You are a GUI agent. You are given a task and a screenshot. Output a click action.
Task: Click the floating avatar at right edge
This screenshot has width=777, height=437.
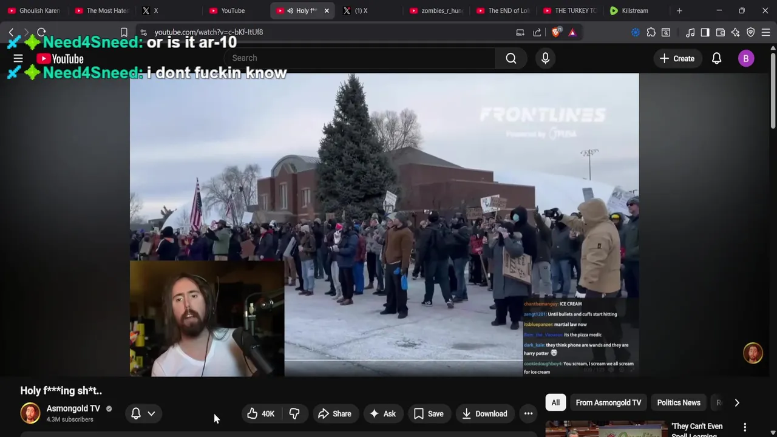click(753, 353)
